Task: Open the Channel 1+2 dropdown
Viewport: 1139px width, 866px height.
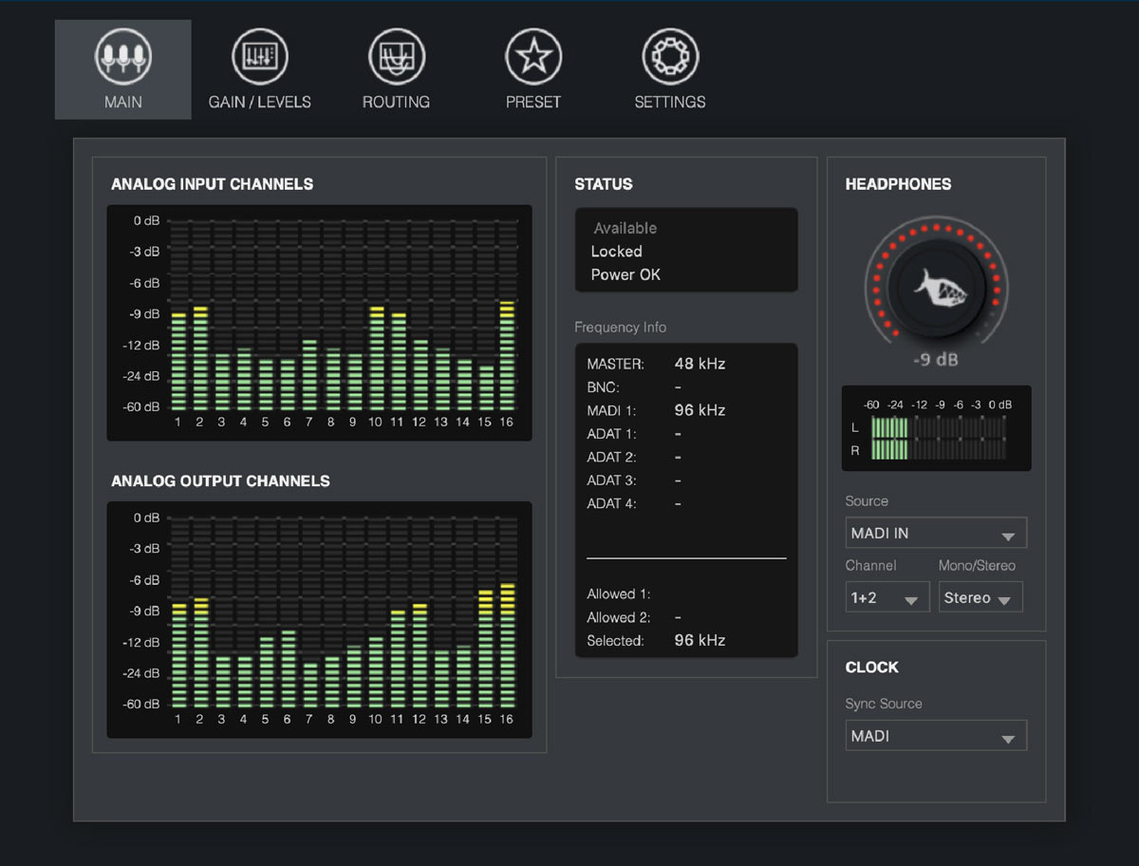Action: (x=887, y=597)
